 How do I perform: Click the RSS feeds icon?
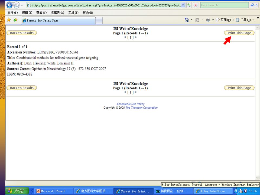point(197,20)
